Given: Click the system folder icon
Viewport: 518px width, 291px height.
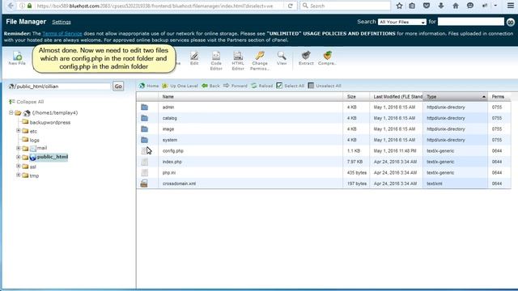Looking at the screenshot, I should point(144,140).
